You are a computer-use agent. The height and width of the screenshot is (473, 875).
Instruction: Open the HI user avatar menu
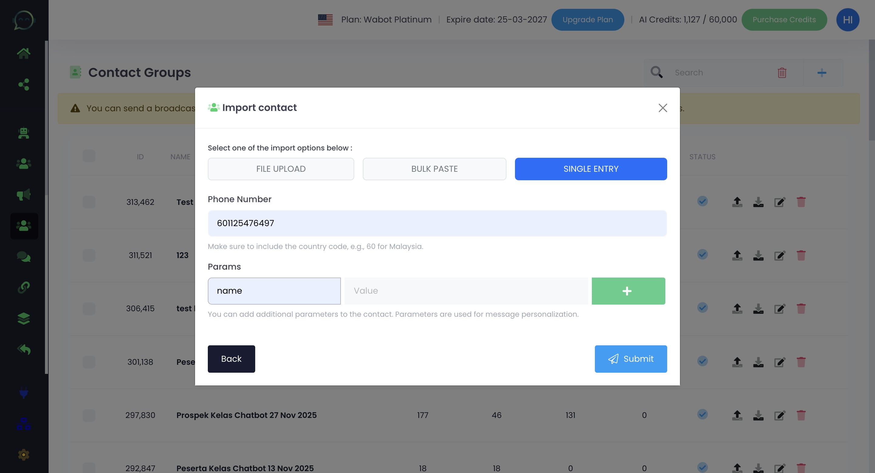847,20
